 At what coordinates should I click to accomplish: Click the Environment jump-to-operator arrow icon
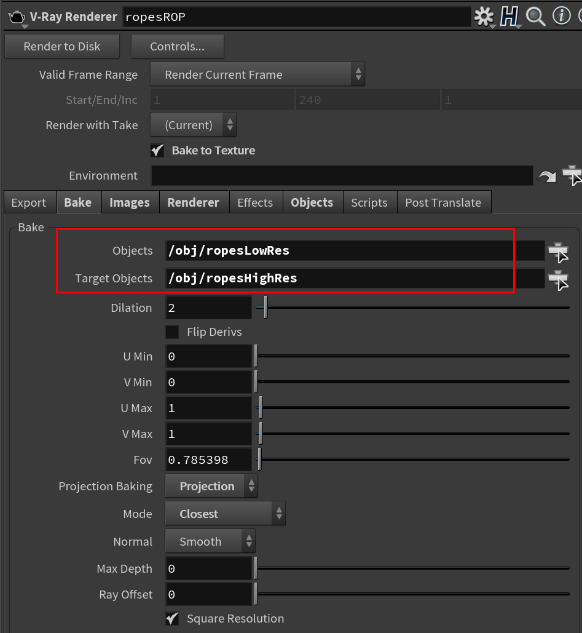click(546, 176)
